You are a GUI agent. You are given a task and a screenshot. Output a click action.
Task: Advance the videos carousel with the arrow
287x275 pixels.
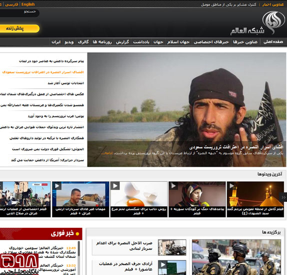point(283,197)
